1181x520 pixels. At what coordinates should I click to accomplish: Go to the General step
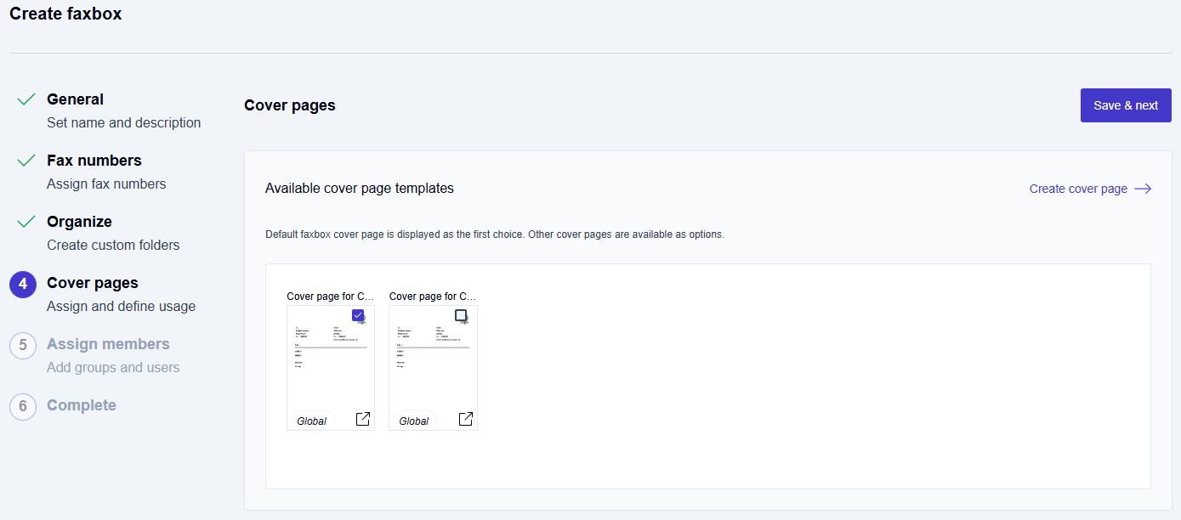click(75, 99)
